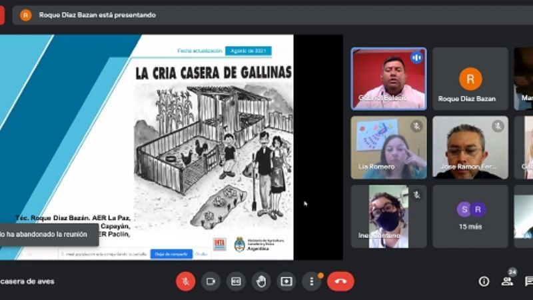The height and width of the screenshot is (300, 533).
Task: Open more options three-dot menu
Action: coord(311,281)
